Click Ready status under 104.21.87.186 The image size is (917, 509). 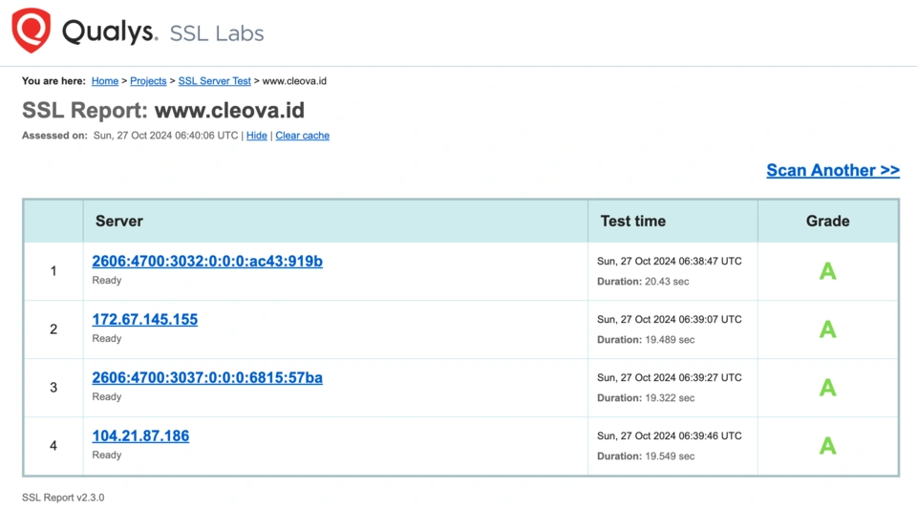[x=106, y=456]
